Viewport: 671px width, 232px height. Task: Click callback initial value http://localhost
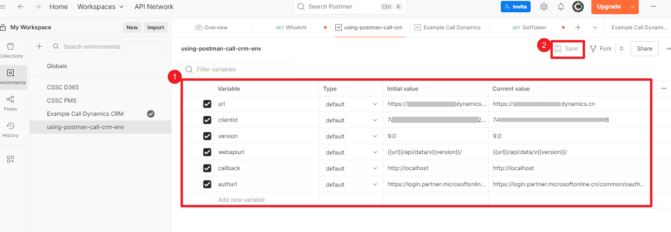coord(408,168)
